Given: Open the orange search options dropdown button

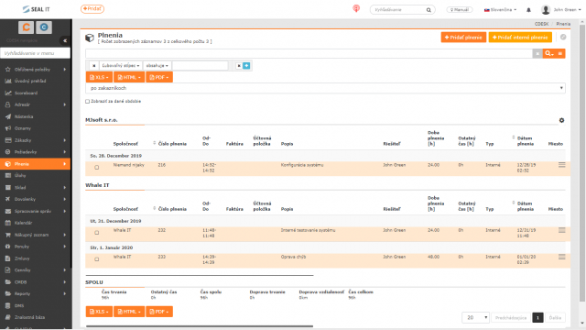Looking at the screenshot, I should (549, 53).
